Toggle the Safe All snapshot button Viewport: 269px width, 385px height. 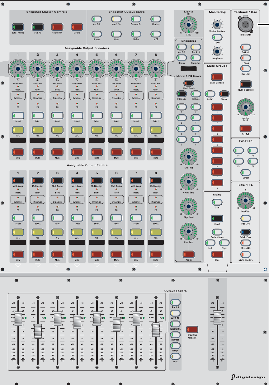(38, 27)
